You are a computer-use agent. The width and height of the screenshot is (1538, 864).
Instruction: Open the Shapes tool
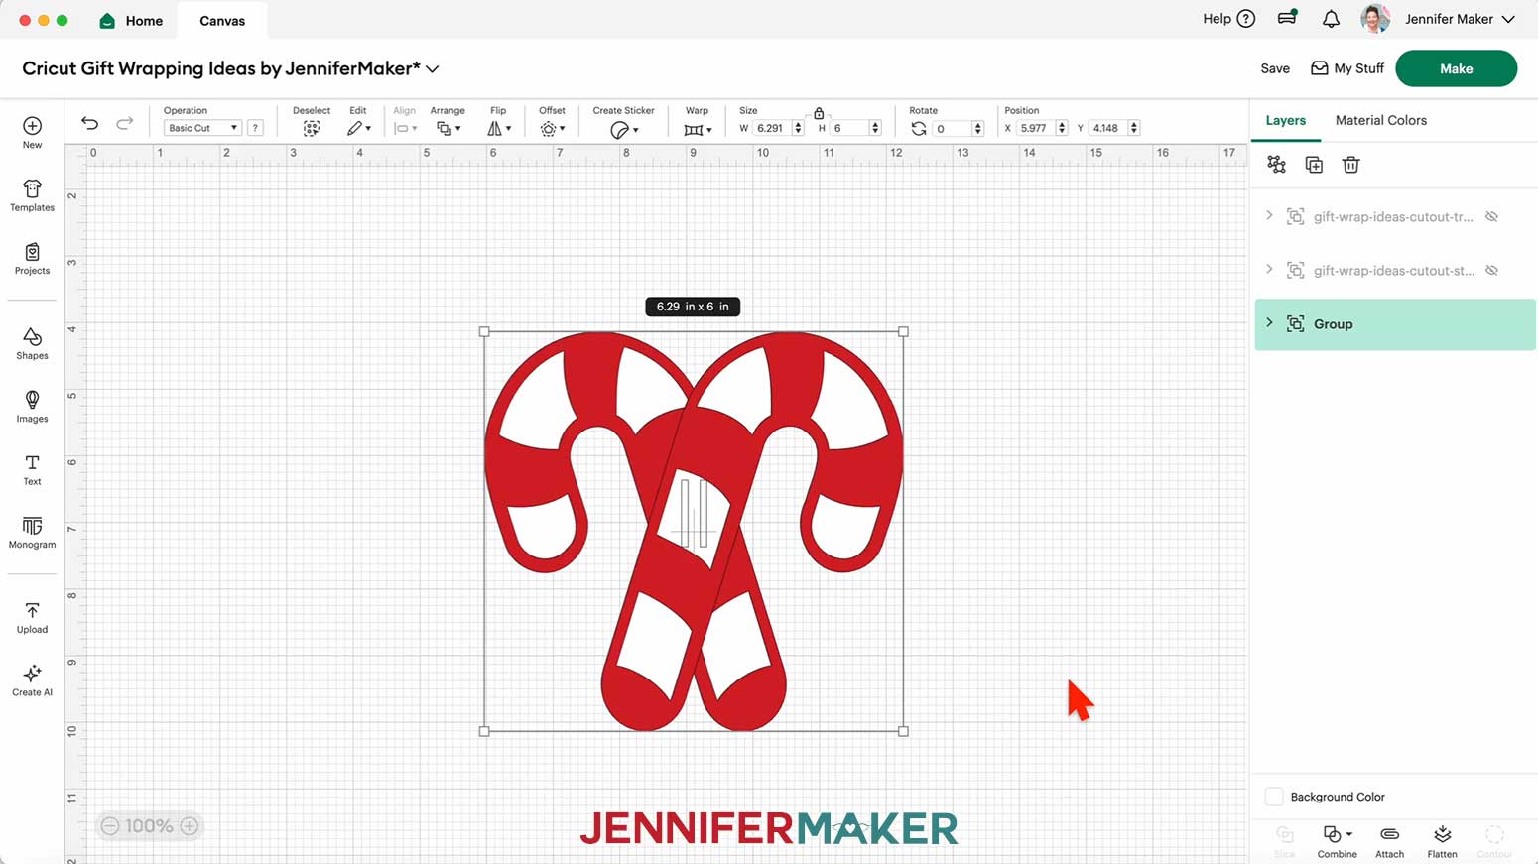coord(32,343)
